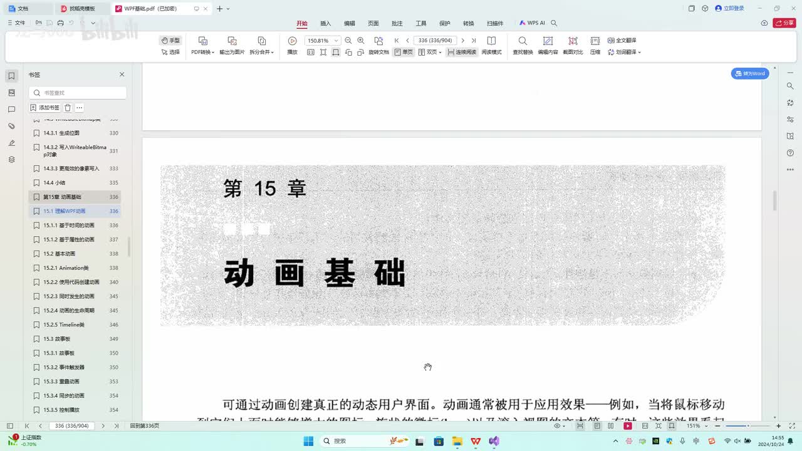The image size is (802, 451).
Task: Open bookmark 15.1.1 基于时间的动画
Action: [x=75, y=225]
